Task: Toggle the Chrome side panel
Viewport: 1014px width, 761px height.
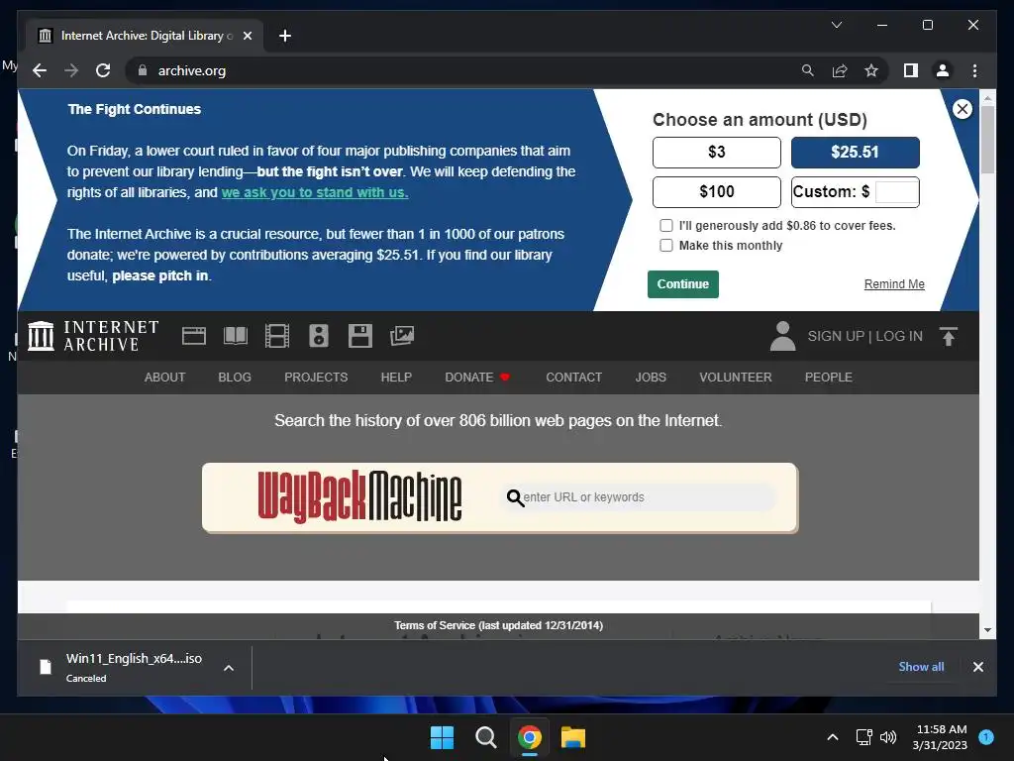Action: pyautogui.click(x=911, y=70)
